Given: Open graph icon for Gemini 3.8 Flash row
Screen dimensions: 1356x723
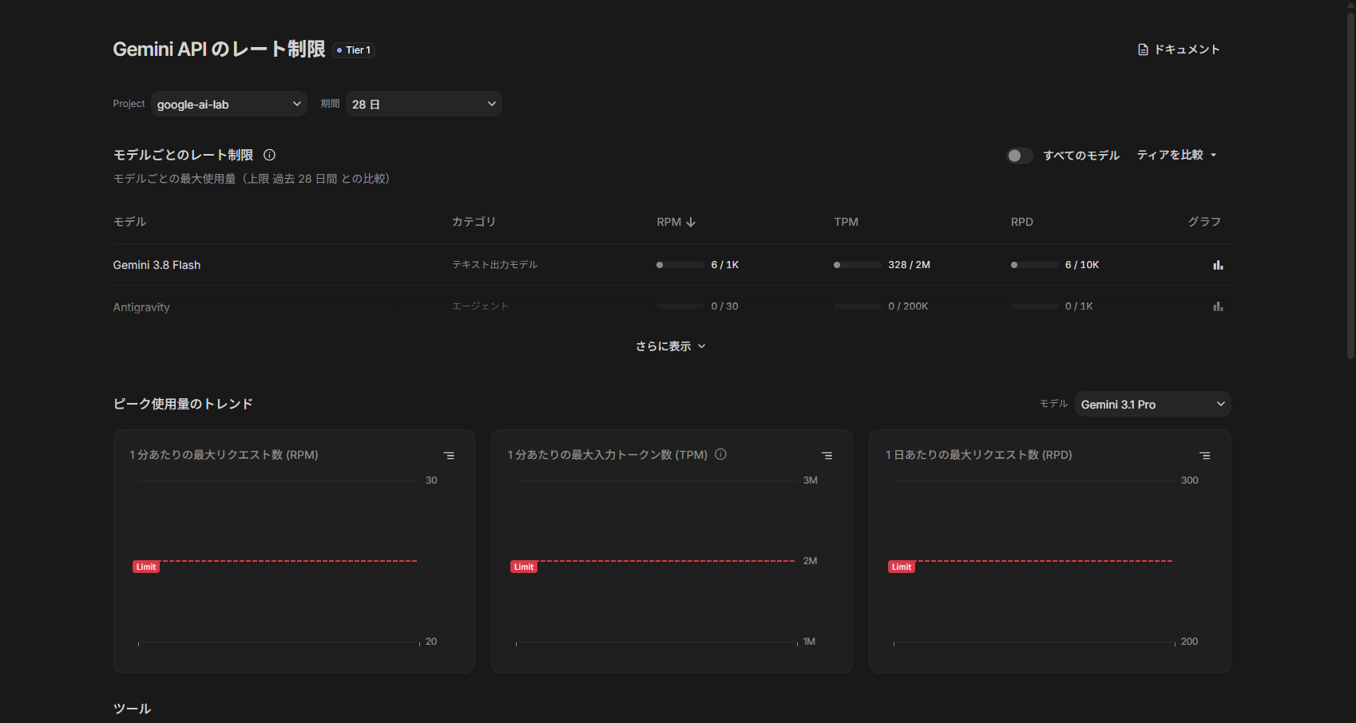Looking at the screenshot, I should click(x=1218, y=265).
